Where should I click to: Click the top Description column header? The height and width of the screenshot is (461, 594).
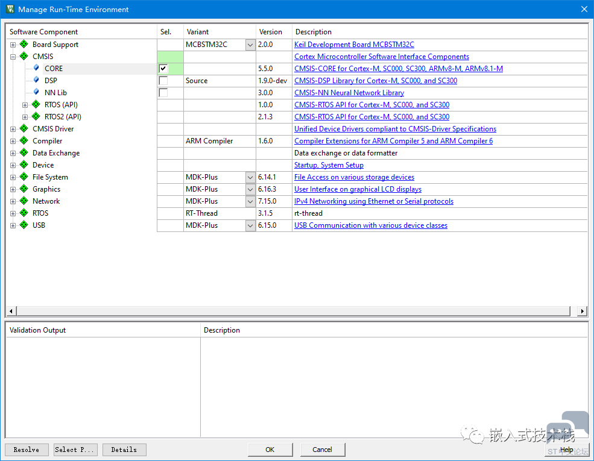[440, 32]
